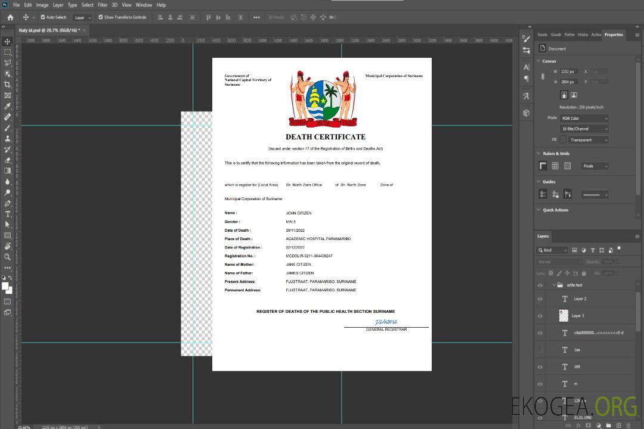Open the File menu
This screenshot has width=644, height=429.
point(17,5)
